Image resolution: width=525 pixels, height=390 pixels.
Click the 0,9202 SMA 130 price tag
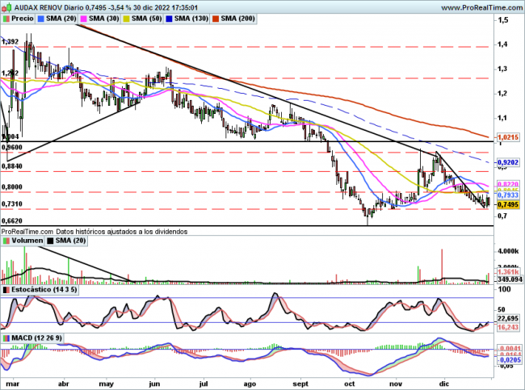(x=505, y=162)
